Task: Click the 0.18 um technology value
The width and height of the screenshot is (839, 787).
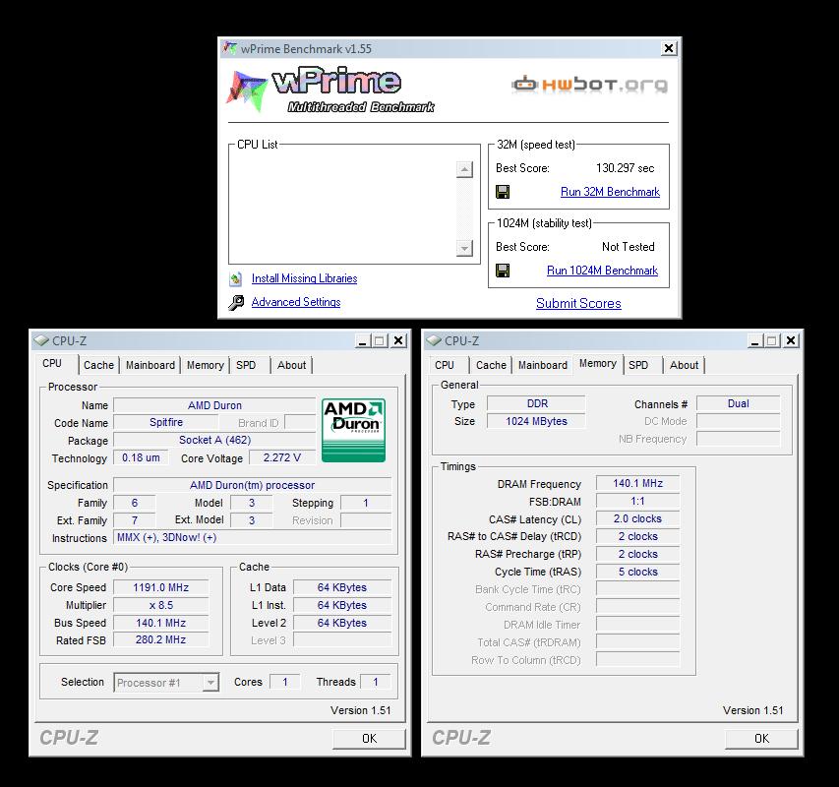Action: [141, 457]
